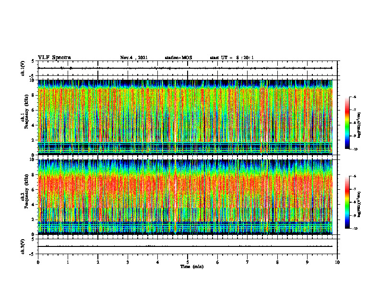Click the "1" tick on the time axis
The width and height of the screenshot is (380, 294).
point(68,262)
